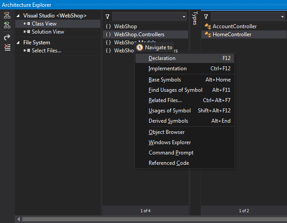Click the namespaces filter text box

pos(147,17)
